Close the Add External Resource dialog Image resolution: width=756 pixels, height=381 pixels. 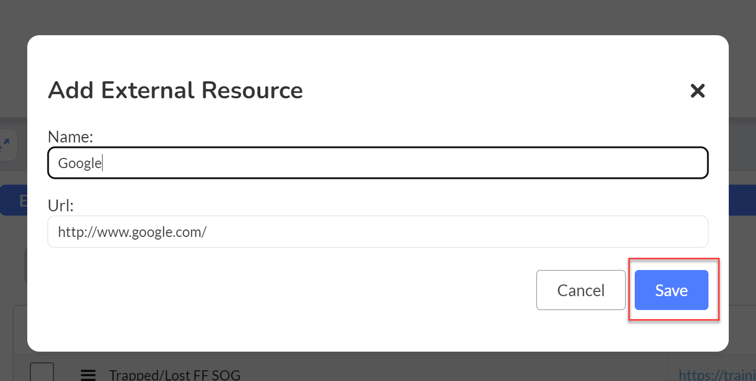[x=698, y=91]
